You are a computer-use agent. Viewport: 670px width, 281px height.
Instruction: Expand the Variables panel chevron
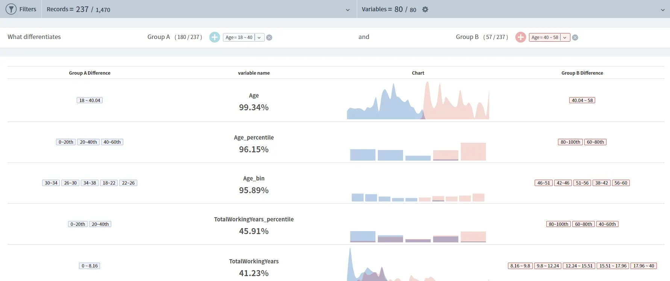[663, 10]
